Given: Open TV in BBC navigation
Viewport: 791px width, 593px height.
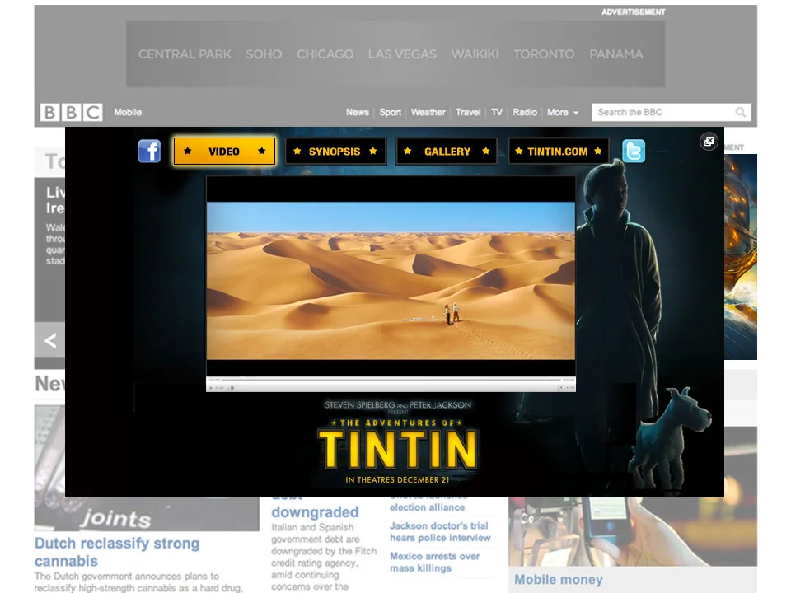Looking at the screenshot, I should [497, 112].
